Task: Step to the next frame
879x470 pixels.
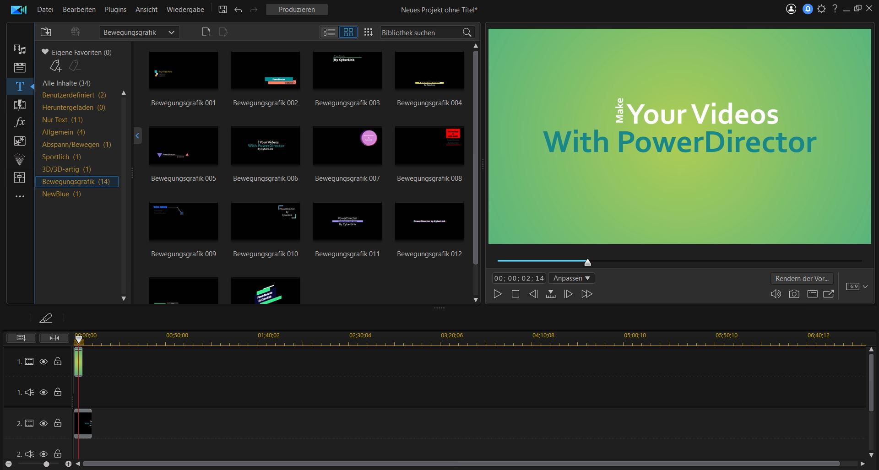Action: pos(568,294)
